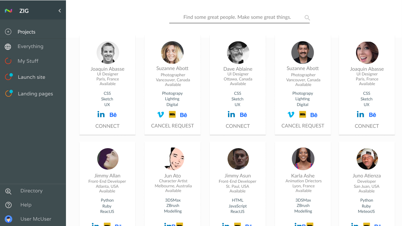Open the Directory page icon
Image resolution: width=402 pixels, height=226 pixels.
pyautogui.click(x=8, y=191)
